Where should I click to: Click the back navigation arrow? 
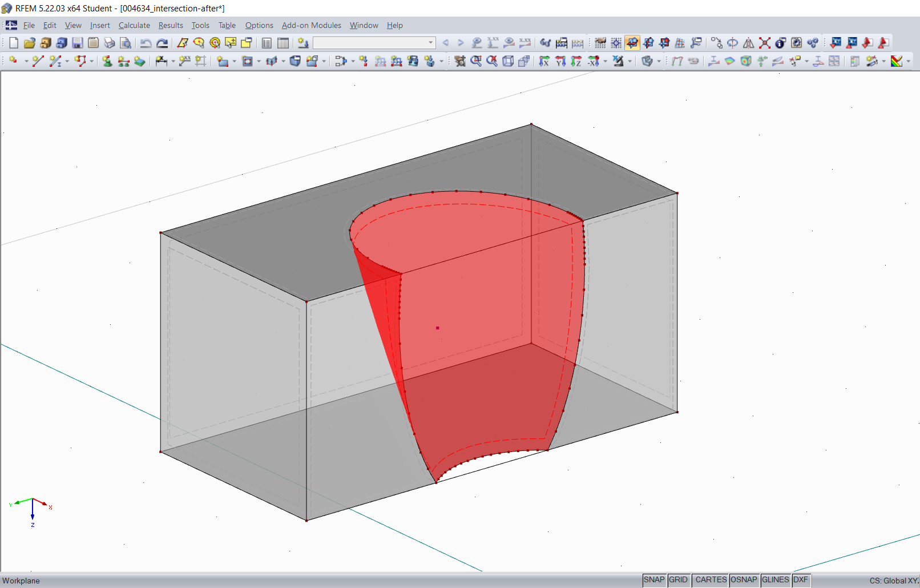pos(446,43)
